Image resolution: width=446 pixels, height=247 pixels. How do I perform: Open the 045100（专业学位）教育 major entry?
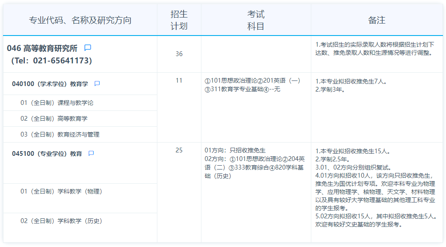pos(47,154)
